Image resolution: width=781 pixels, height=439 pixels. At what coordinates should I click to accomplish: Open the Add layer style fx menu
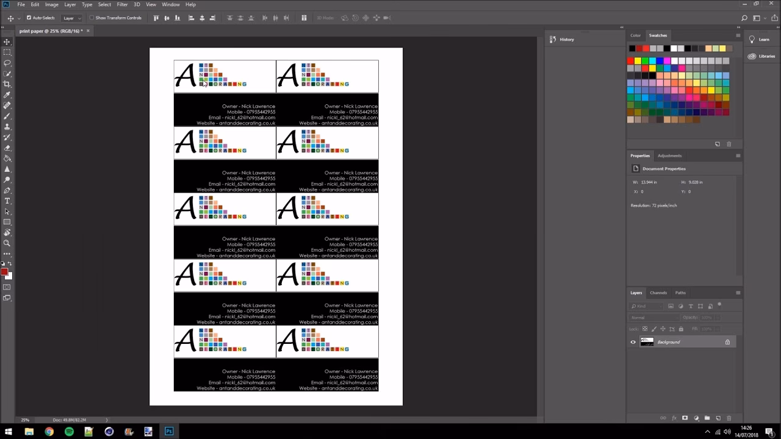(x=674, y=418)
